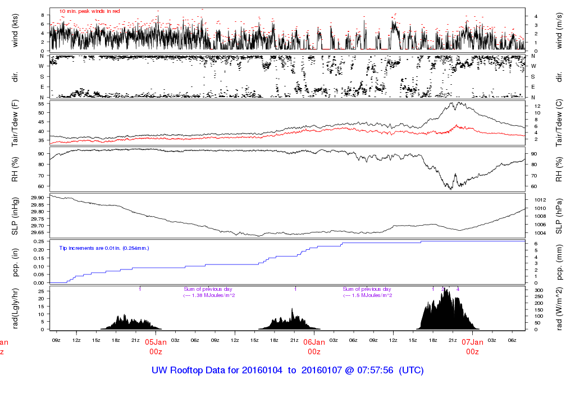Select the '29.75' pressure tick value
575x393 pixels.
(38, 218)
